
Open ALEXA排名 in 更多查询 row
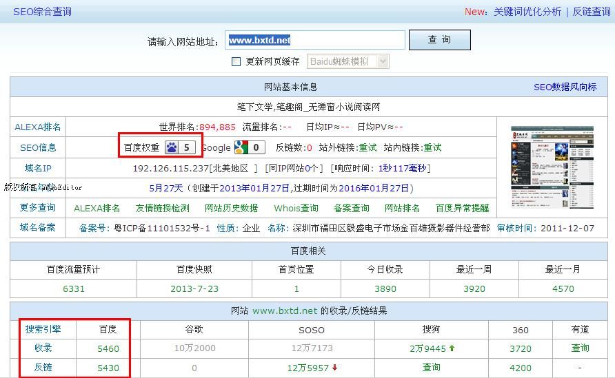click(x=97, y=208)
